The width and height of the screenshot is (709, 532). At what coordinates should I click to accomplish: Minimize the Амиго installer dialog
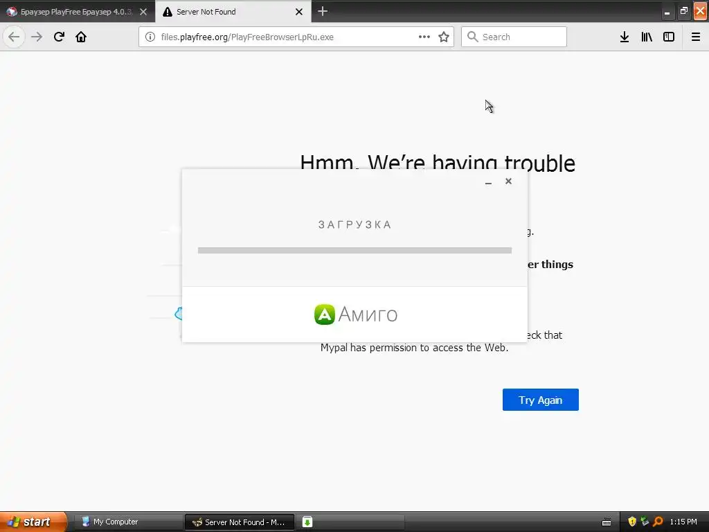pos(488,182)
